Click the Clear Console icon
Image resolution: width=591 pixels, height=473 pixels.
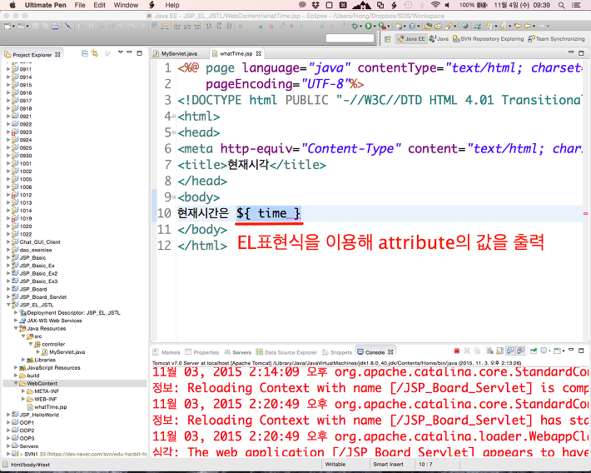489,351
